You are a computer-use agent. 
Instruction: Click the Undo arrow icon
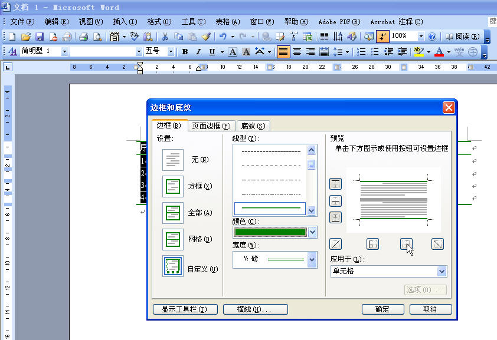pyautogui.click(x=223, y=37)
